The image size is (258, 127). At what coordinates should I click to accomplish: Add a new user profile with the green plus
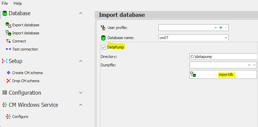coord(221,28)
